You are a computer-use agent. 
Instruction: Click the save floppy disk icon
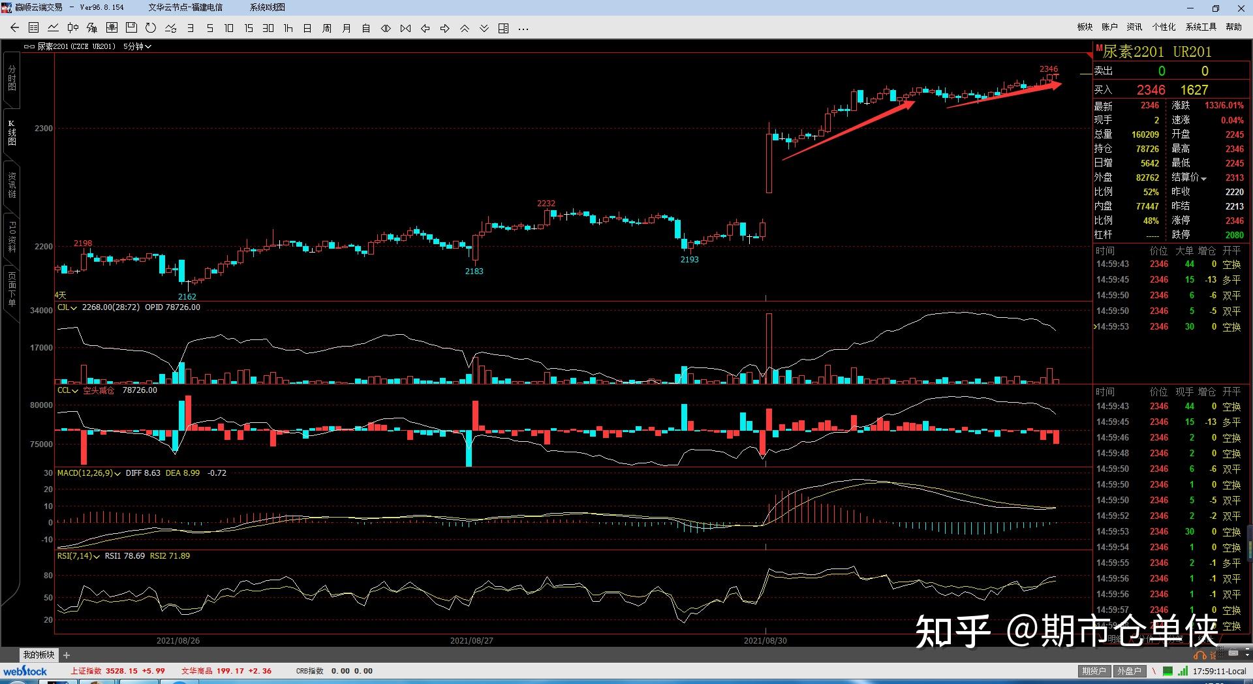[x=131, y=28]
